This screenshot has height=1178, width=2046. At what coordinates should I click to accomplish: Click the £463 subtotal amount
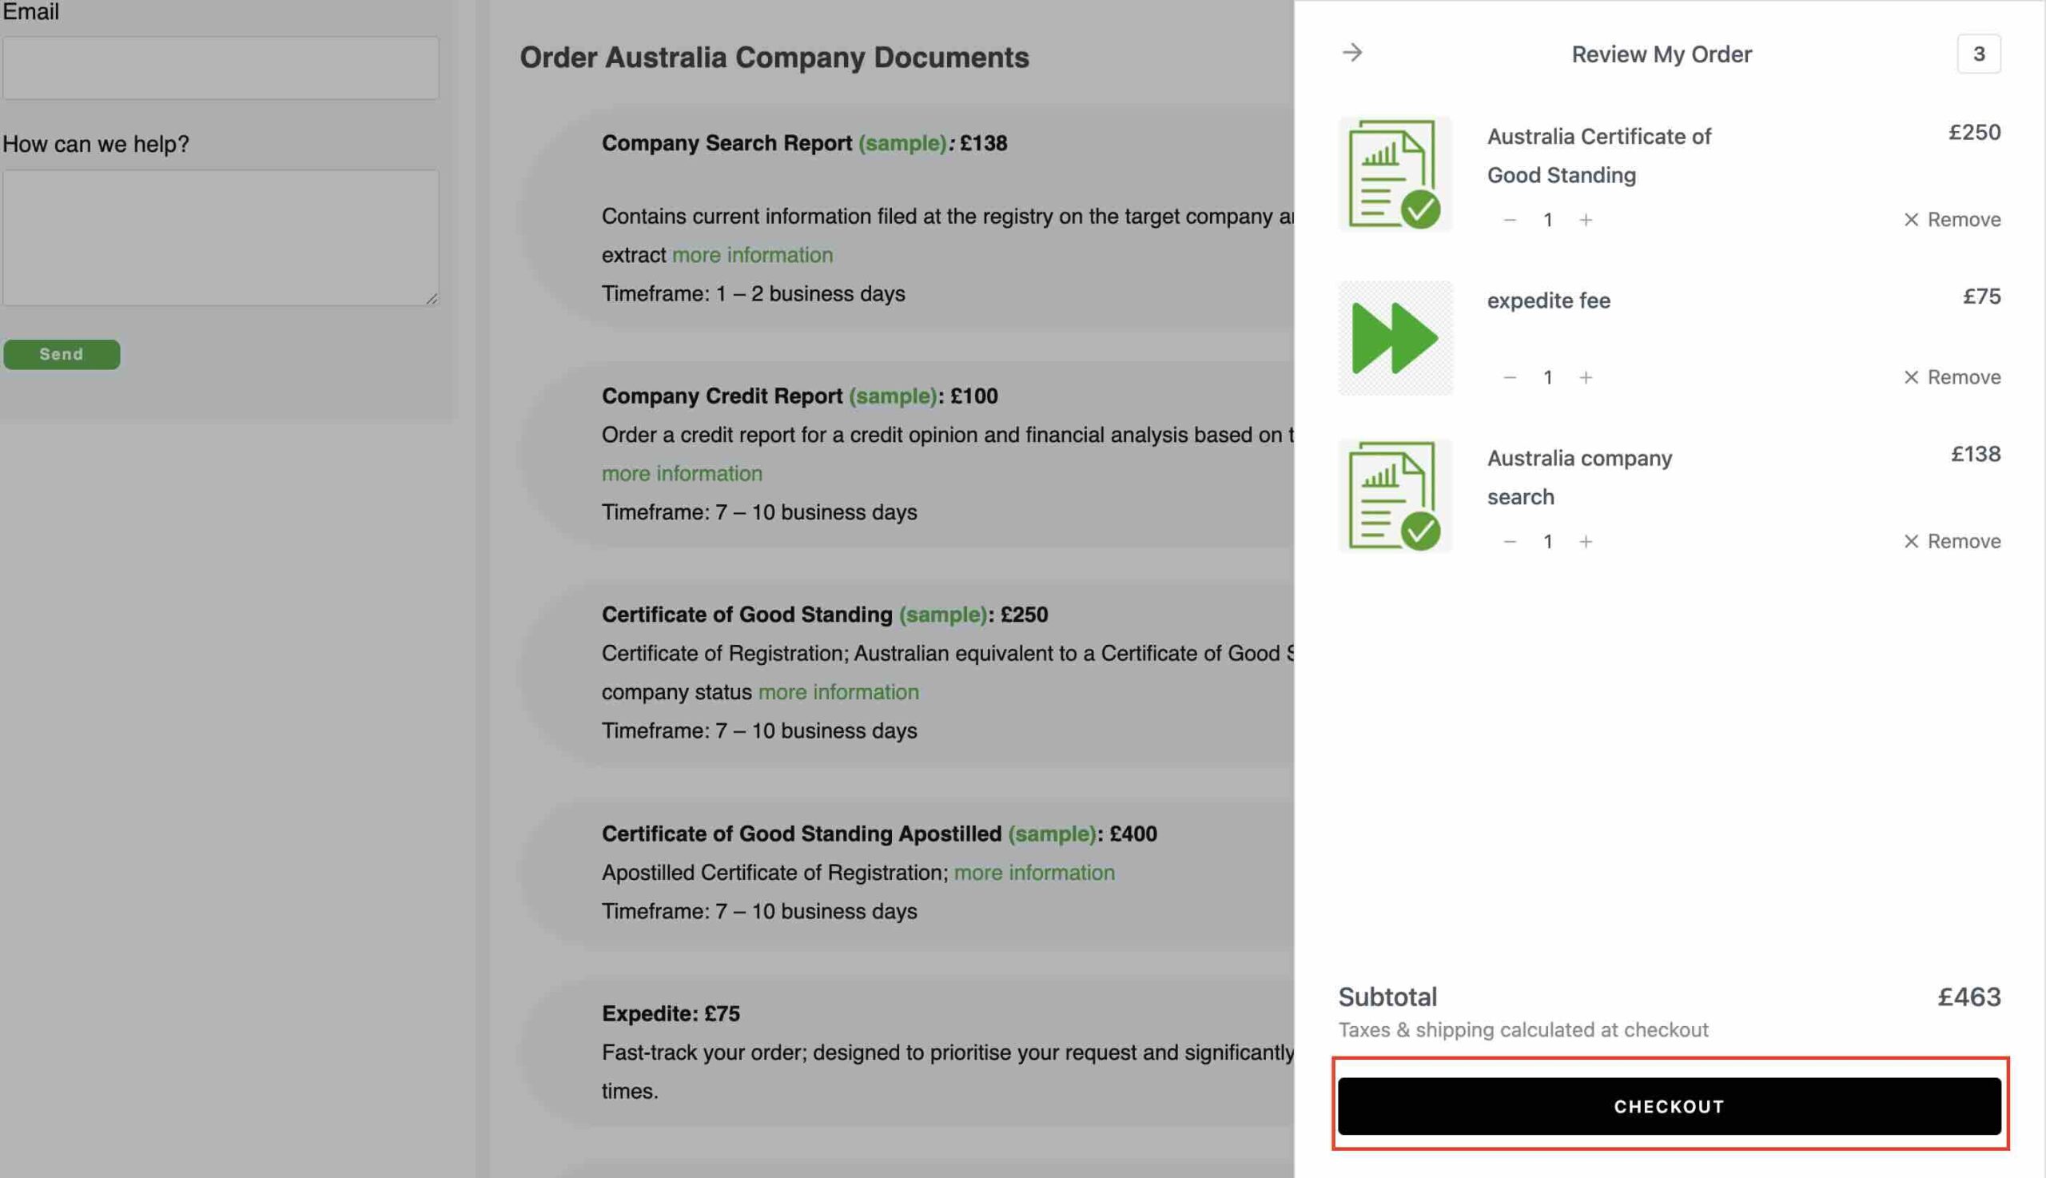(x=1969, y=997)
